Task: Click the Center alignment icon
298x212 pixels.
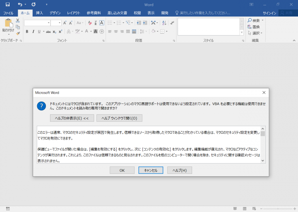Action: pyautogui.click(x=116, y=31)
